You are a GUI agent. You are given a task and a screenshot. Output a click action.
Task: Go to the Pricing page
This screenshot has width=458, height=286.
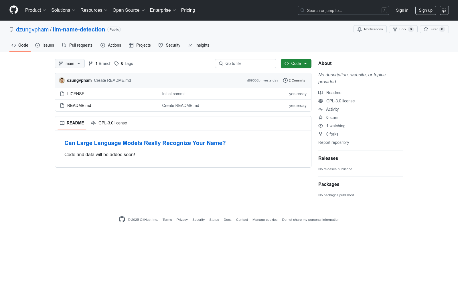click(188, 10)
